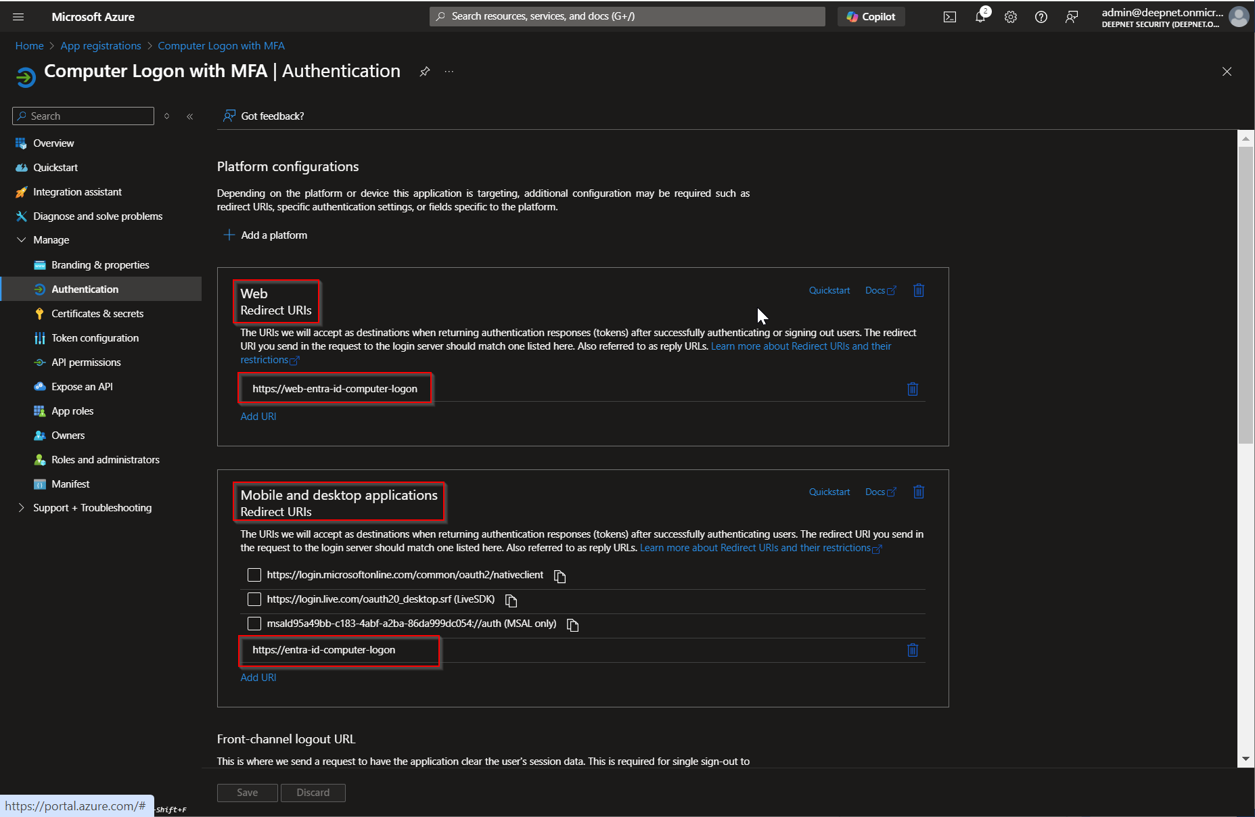Go to API permissions
Image resolution: width=1255 pixels, height=817 pixels.
click(x=86, y=363)
